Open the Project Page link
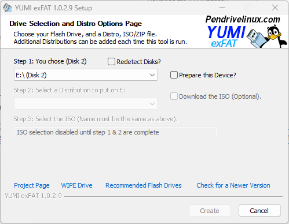 click(x=32, y=185)
